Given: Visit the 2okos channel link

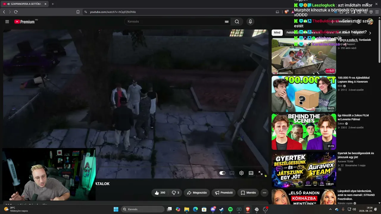Looking at the screenshot, I should click(341, 124).
